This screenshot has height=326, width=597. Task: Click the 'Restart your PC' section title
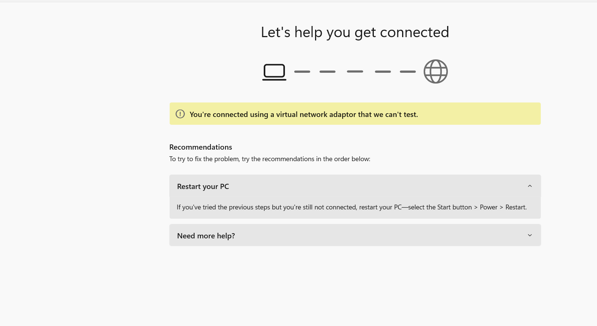[x=203, y=186]
